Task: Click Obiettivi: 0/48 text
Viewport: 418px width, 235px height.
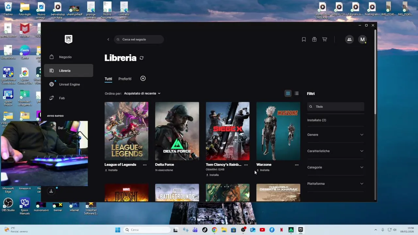Action: pyautogui.click(x=215, y=169)
